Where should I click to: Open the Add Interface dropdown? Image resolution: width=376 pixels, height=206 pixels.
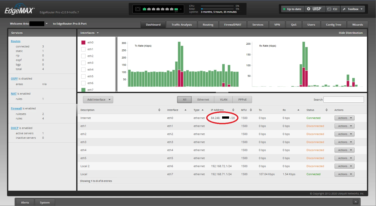(98, 100)
